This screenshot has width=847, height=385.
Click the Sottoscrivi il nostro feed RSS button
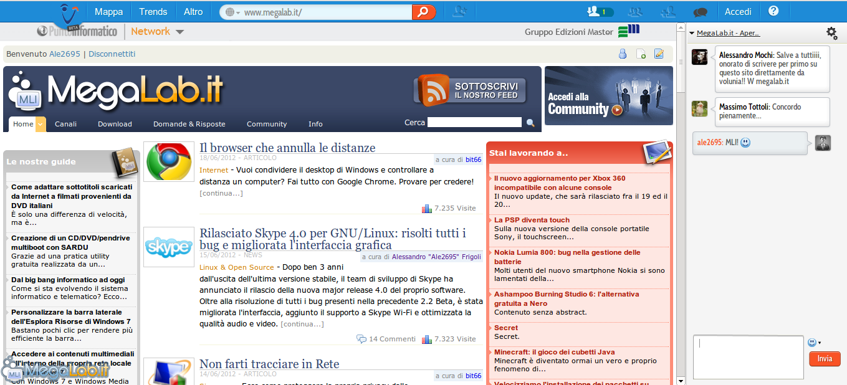[x=470, y=90]
